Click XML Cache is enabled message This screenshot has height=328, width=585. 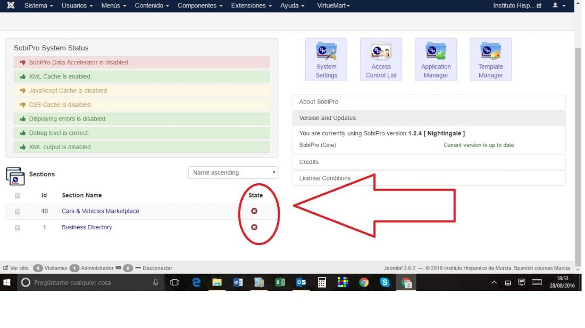(142, 77)
